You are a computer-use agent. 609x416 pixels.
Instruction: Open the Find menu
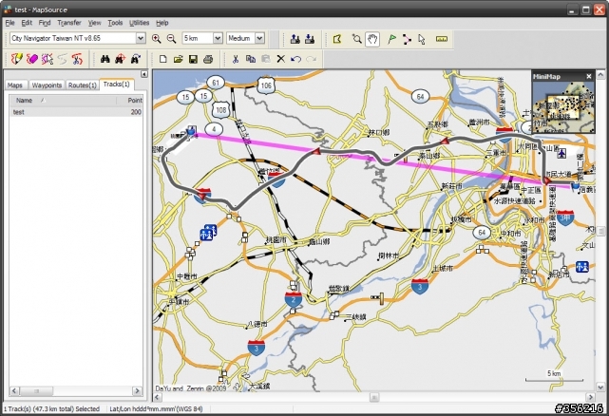[45, 23]
